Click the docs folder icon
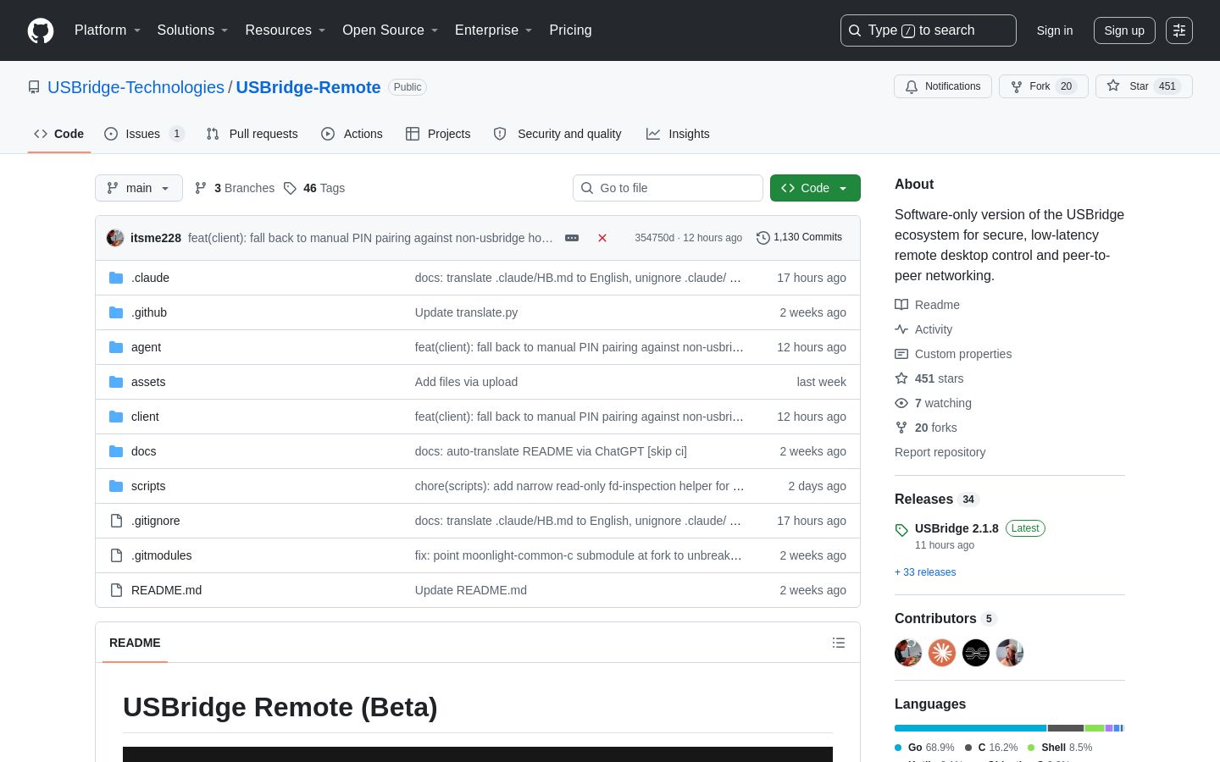 (x=116, y=451)
